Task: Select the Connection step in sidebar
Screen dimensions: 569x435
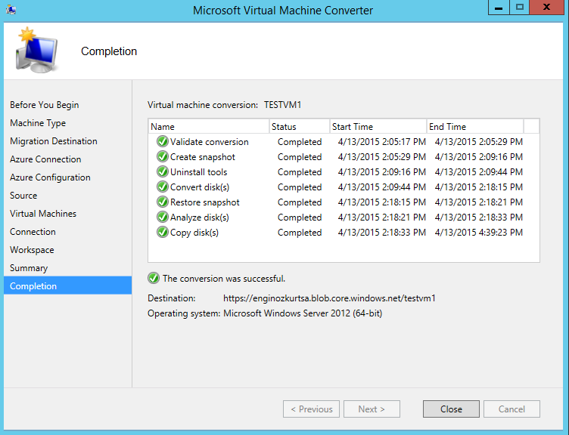Action: point(33,232)
